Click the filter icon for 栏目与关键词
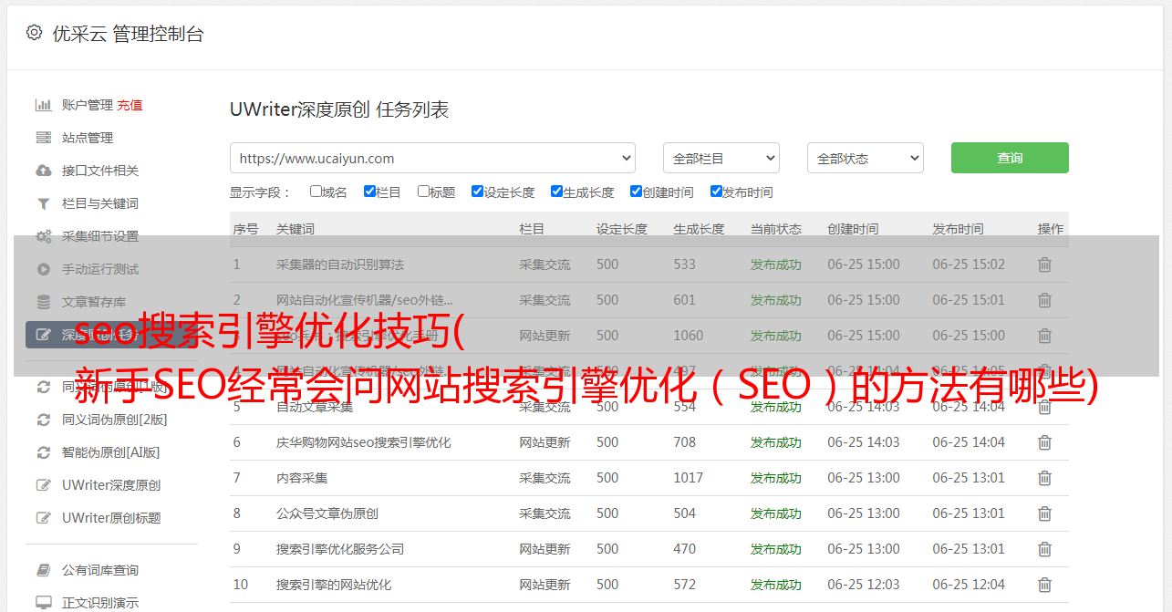The height and width of the screenshot is (612, 1172). coord(43,203)
